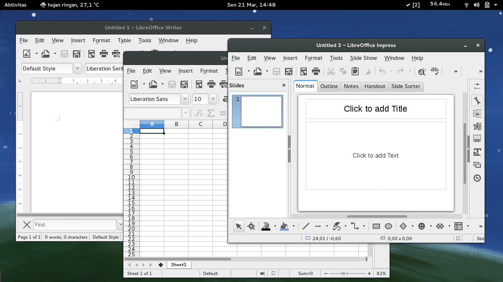Select the Curve drawing tool
Viewport: 503px width, 282px height.
[337, 226]
